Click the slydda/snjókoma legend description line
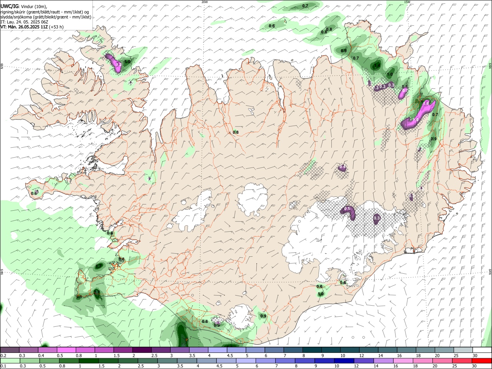 (46, 17)
